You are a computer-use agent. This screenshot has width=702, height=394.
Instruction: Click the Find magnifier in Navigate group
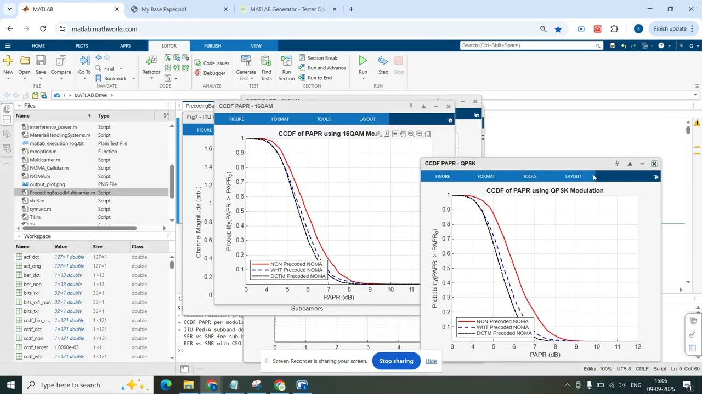click(x=98, y=68)
